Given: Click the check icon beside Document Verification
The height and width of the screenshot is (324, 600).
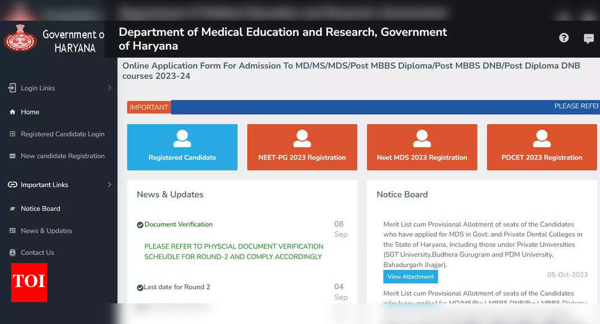Looking at the screenshot, I should (140, 225).
